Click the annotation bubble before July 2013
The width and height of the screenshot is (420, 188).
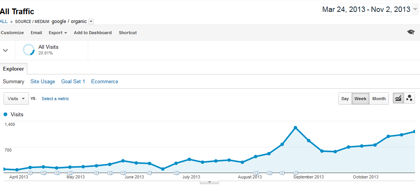pos(176,173)
